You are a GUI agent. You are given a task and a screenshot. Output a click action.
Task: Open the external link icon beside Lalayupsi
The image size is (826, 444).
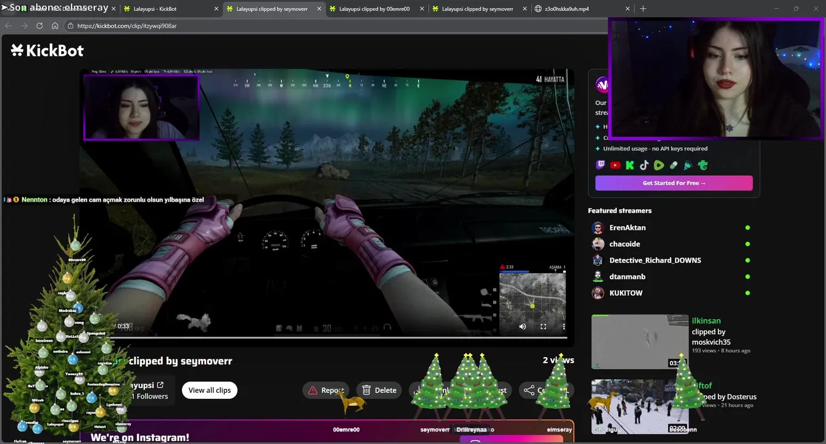tap(160, 385)
